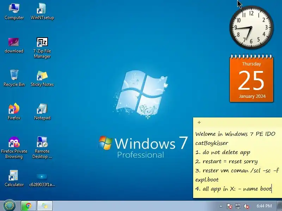Viewport: 282px width, 211px height.
Task: Click 'catBoykisser' text in sticky note
Action: (212, 143)
